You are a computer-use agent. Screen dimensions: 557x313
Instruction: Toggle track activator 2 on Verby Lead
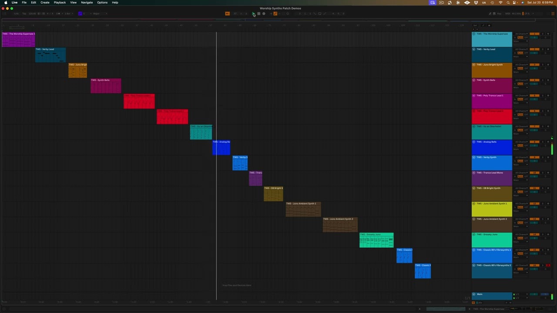534,49
